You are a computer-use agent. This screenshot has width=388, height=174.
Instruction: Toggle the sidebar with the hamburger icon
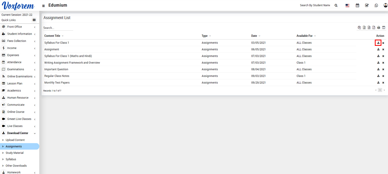point(43,6)
